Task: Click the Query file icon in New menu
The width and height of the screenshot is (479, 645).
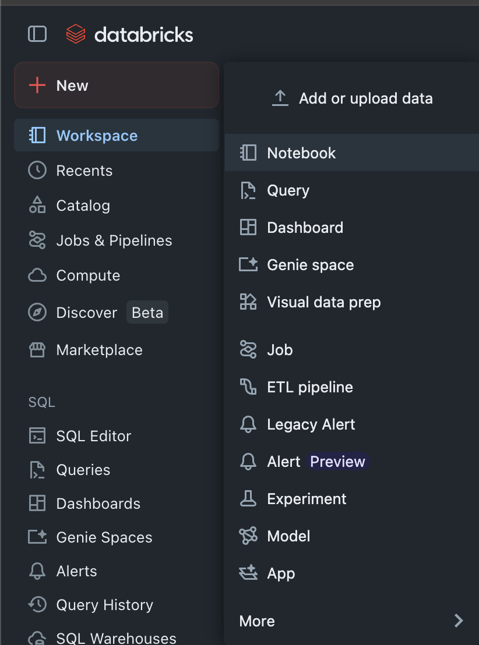Action: click(248, 190)
